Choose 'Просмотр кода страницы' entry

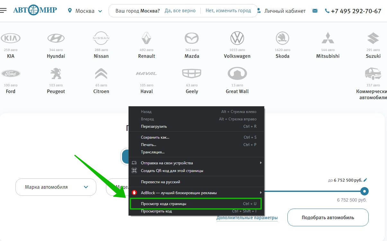196,204
